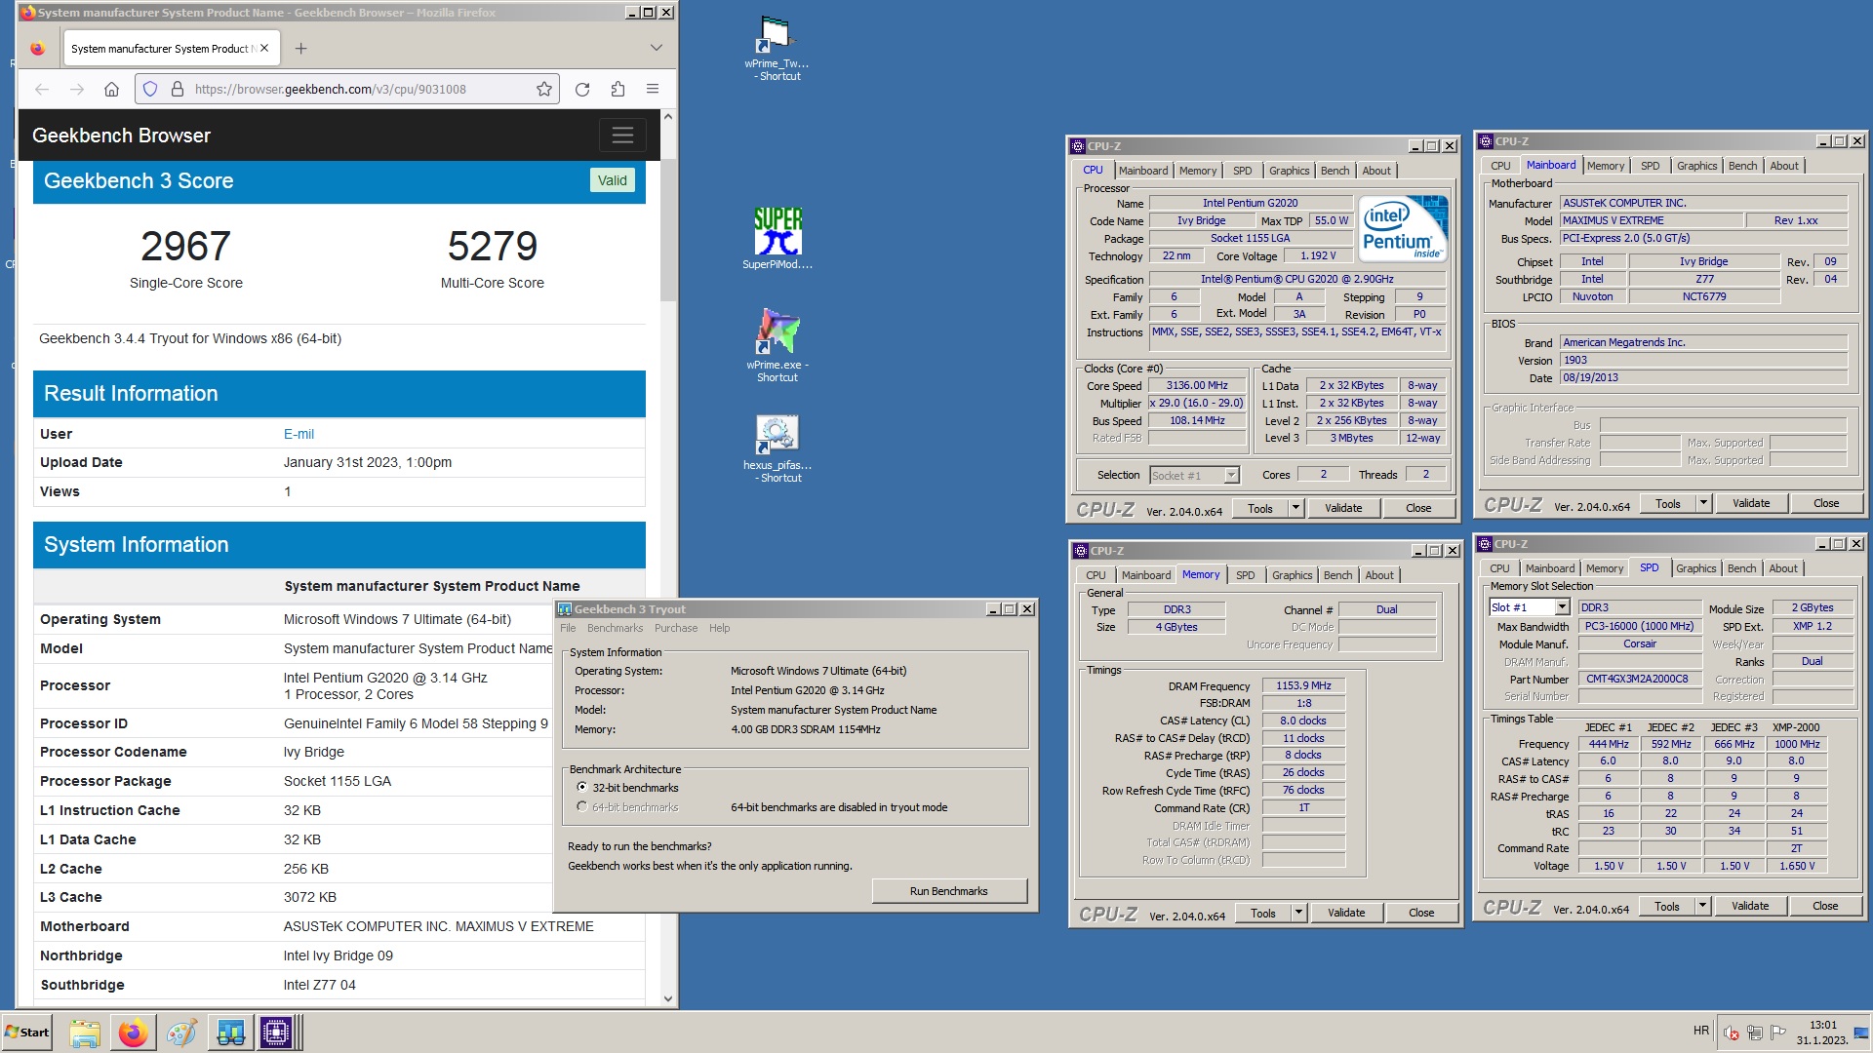
Task: List all Firefox tabs chevron
Action: click(x=657, y=48)
